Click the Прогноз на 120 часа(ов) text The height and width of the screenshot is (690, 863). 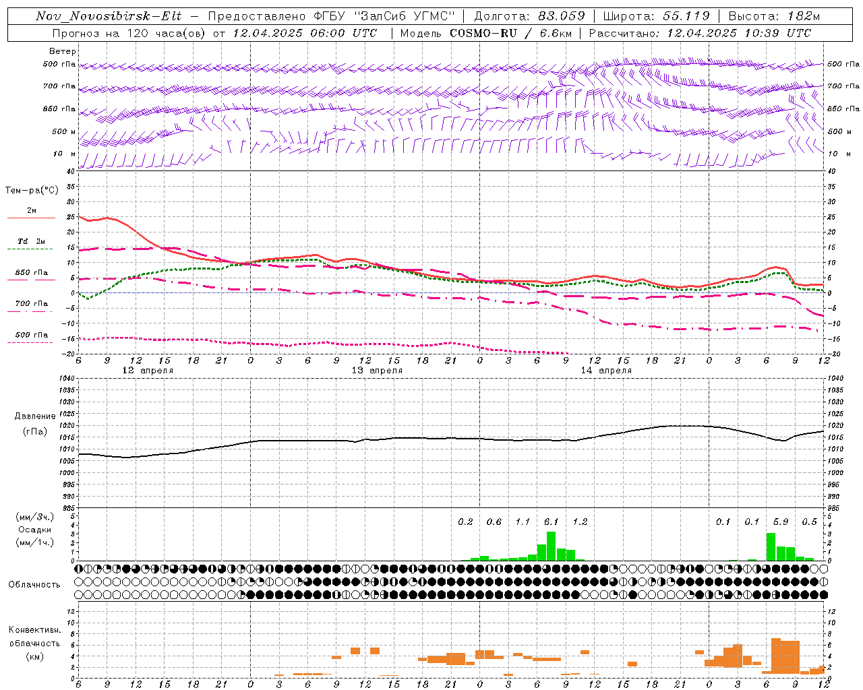pyautogui.click(x=129, y=33)
